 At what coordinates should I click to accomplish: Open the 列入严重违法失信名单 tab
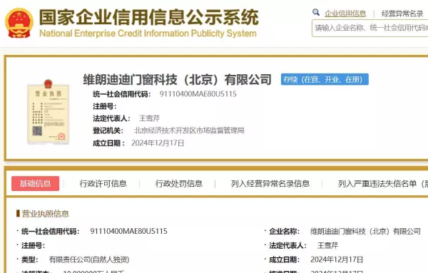click(x=383, y=184)
